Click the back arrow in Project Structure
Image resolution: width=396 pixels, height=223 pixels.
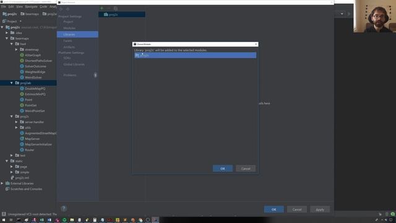point(61,9)
